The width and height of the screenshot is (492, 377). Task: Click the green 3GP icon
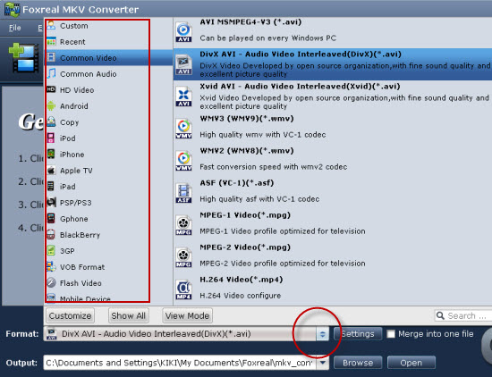coord(51,251)
